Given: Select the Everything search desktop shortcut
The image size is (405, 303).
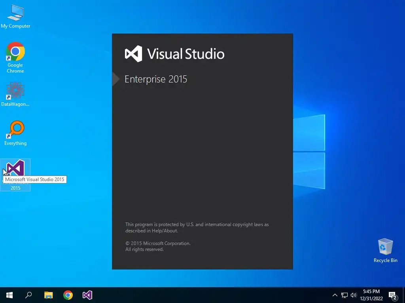Looking at the screenshot, I should [15, 133].
